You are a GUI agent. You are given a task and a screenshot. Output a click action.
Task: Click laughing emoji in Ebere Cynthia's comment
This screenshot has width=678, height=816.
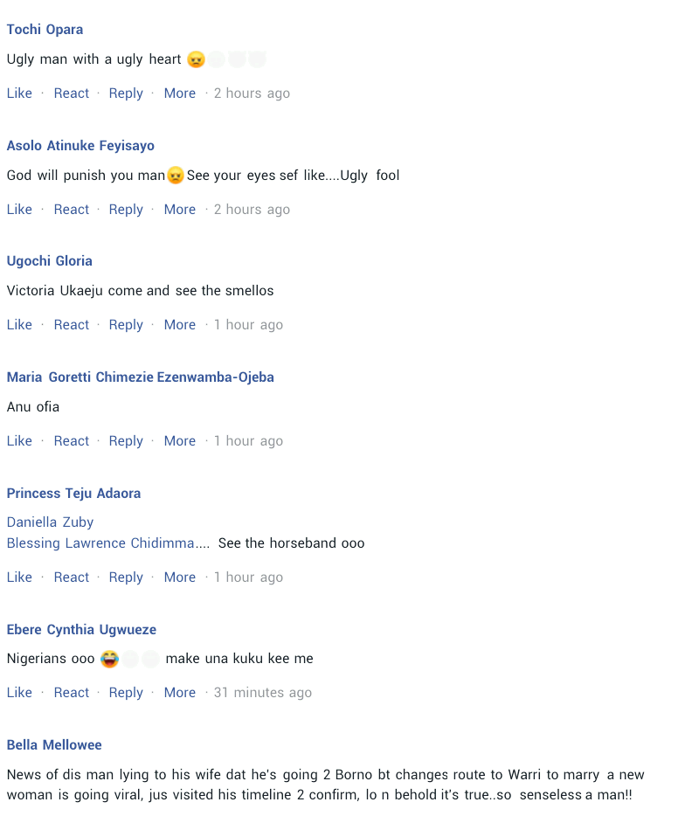click(x=110, y=659)
